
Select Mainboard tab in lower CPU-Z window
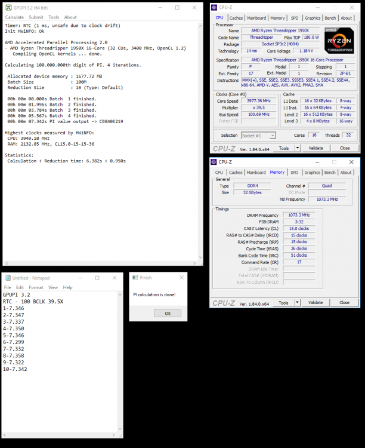tap(256, 173)
